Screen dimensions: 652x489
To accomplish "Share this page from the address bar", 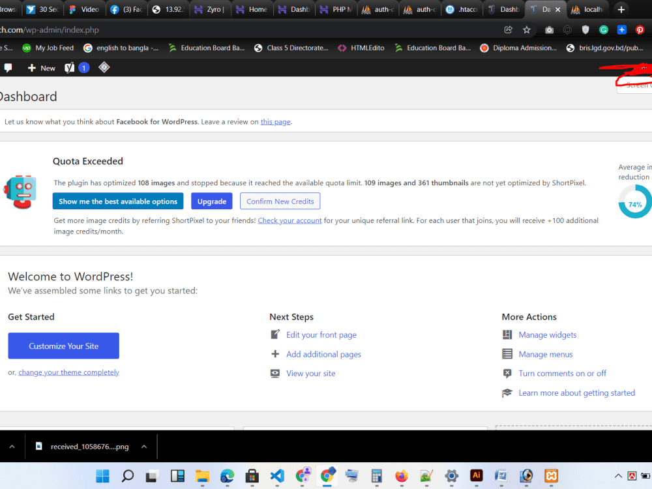I will [508, 29].
